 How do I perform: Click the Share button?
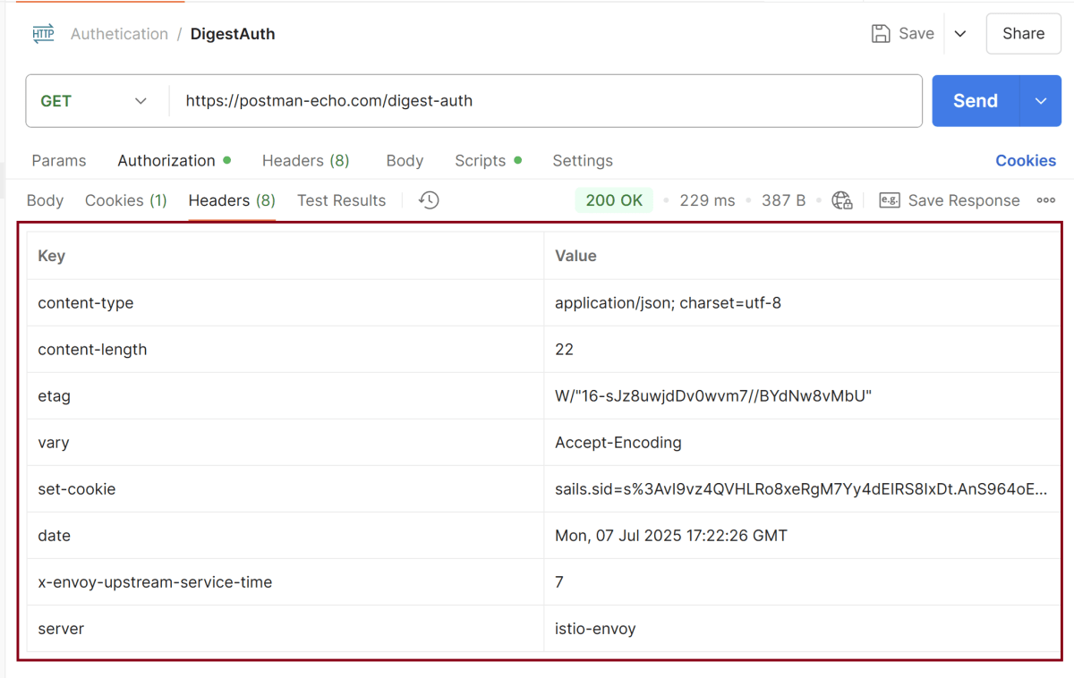[x=1023, y=34]
